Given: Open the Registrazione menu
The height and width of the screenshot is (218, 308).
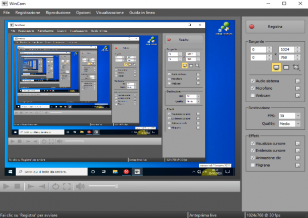Looking at the screenshot, I should click(28, 13).
